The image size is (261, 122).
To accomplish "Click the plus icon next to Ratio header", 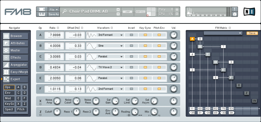I will (x=58, y=28).
